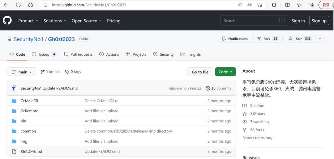The width and height of the screenshot is (334, 159).
Task: Open folder icon for img
Action: (x=14, y=141)
